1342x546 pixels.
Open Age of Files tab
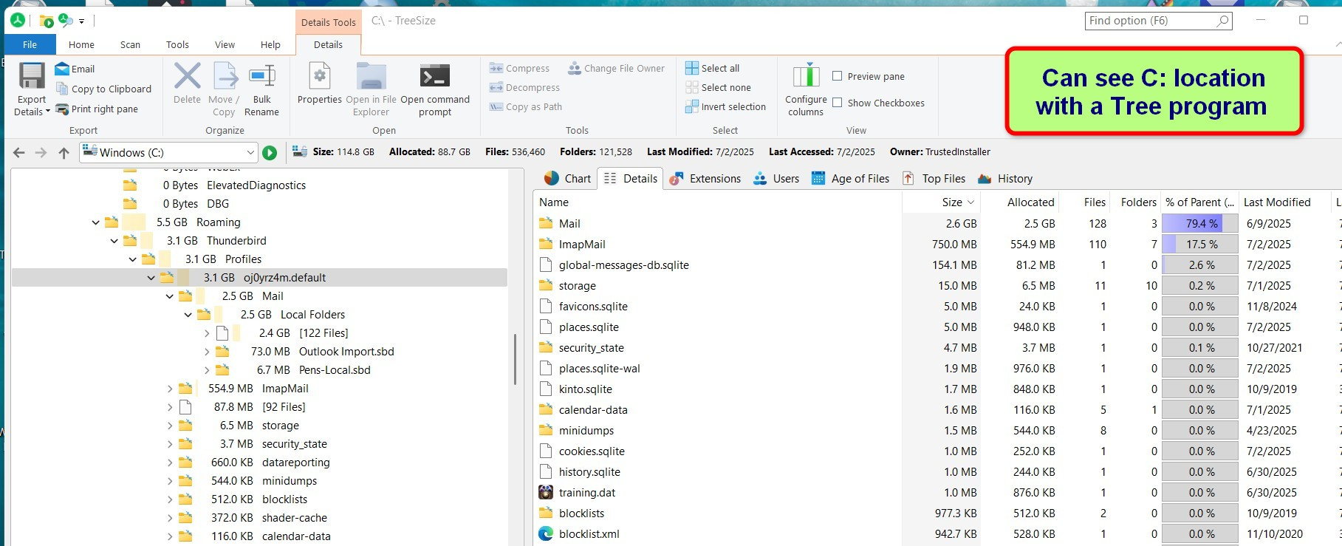(850, 178)
